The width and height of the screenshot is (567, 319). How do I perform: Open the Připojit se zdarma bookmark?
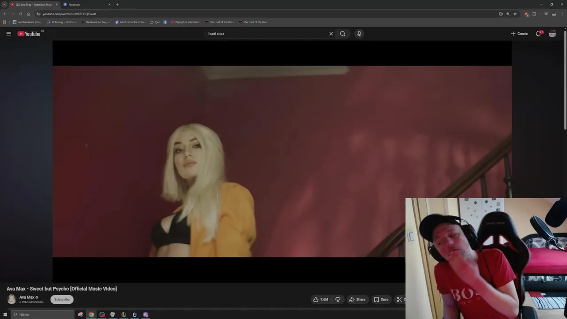click(x=185, y=22)
